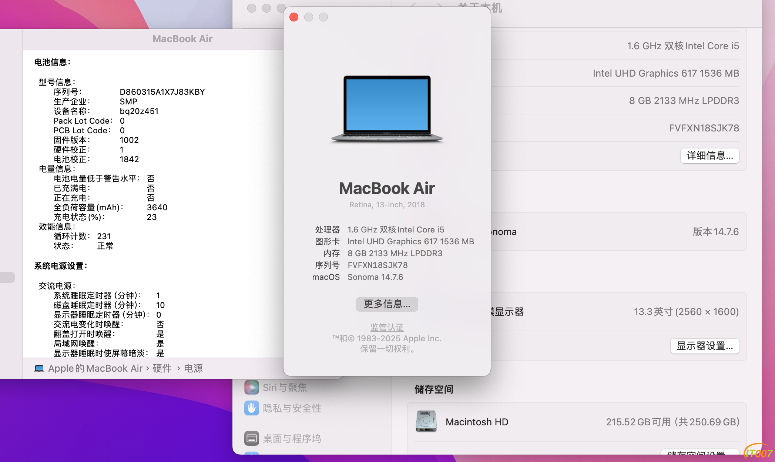Select 电源 in the System Information path bar
The height and width of the screenshot is (462, 775).
tap(193, 368)
